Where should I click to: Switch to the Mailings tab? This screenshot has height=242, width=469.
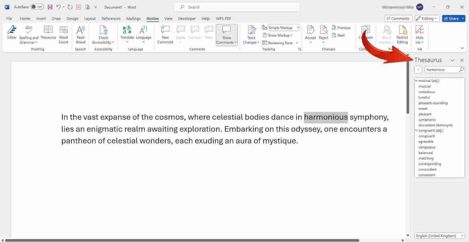click(x=133, y=18)
